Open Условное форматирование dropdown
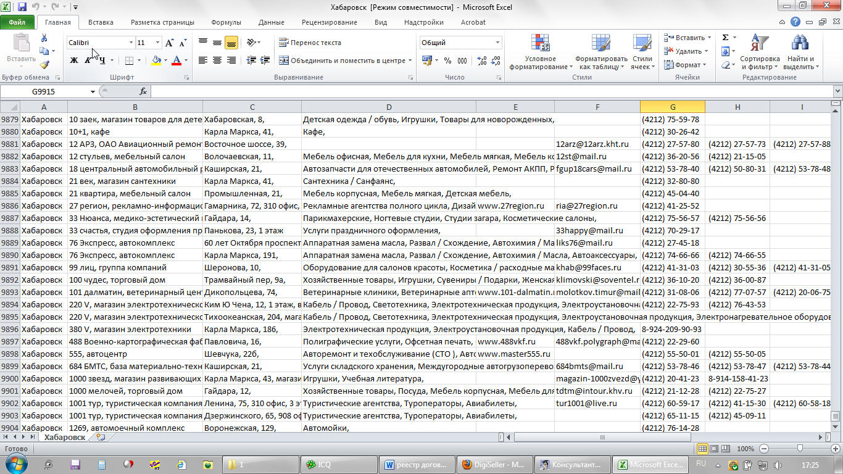Viewport: 843px width, 474px height. pos(541,52)
